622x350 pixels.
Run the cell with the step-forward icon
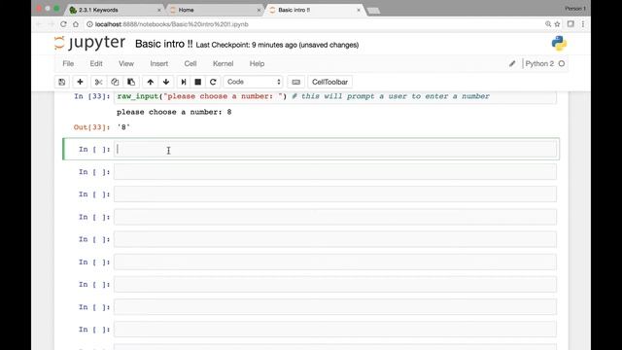(x=184, y=82)
